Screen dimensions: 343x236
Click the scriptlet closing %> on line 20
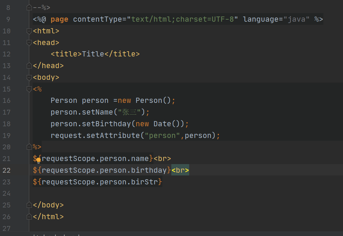pyautogui.click(x=37, y=147)
